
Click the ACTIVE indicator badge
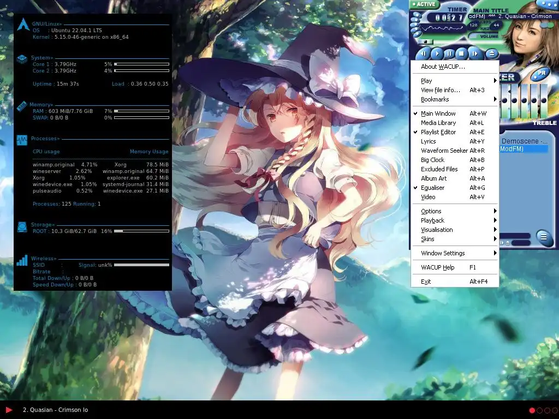click(x=424, y=4)
